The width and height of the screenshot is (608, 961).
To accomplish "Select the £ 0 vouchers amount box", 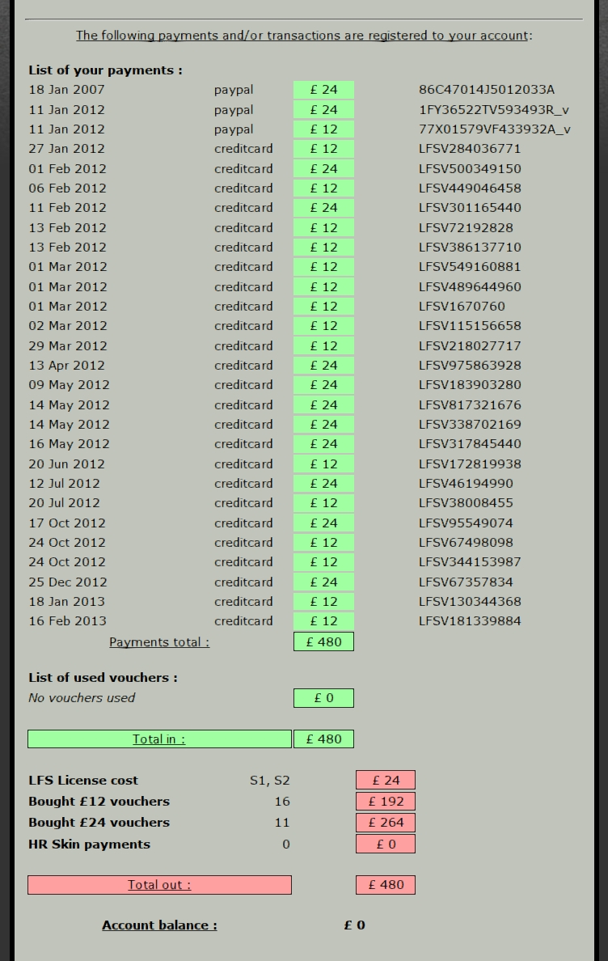I will 324,698.
